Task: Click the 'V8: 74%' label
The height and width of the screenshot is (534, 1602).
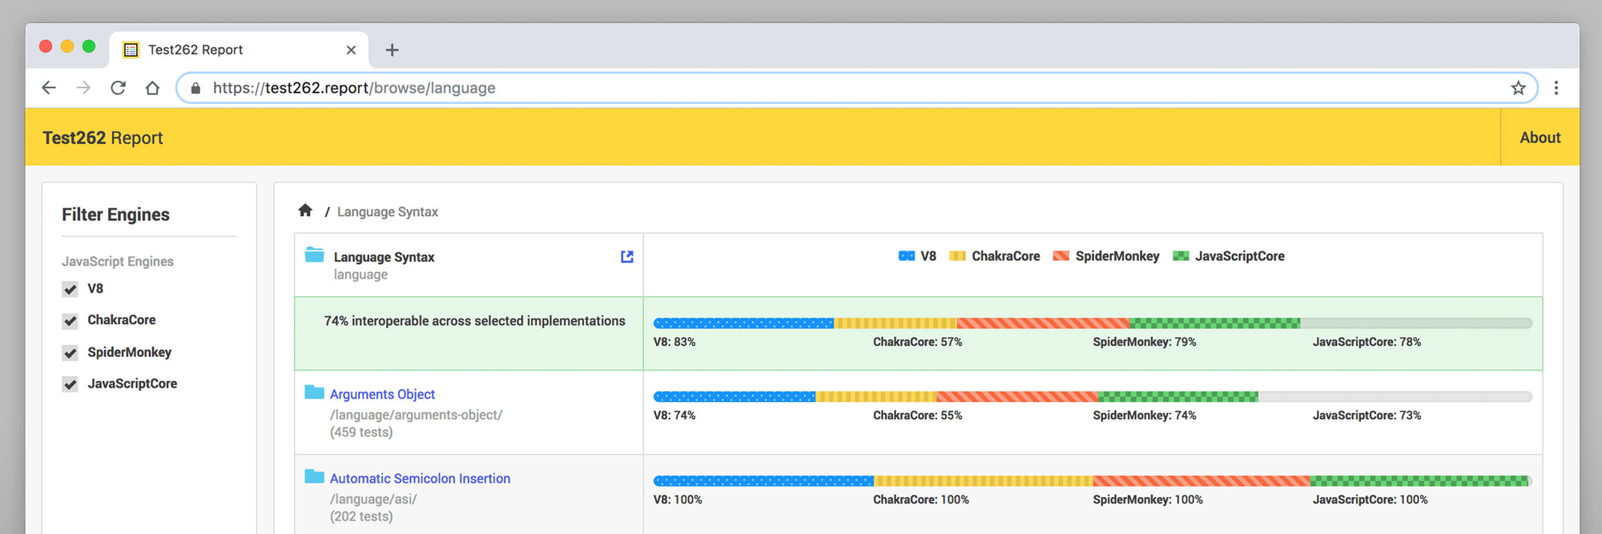Action: [x=674, y=416]
